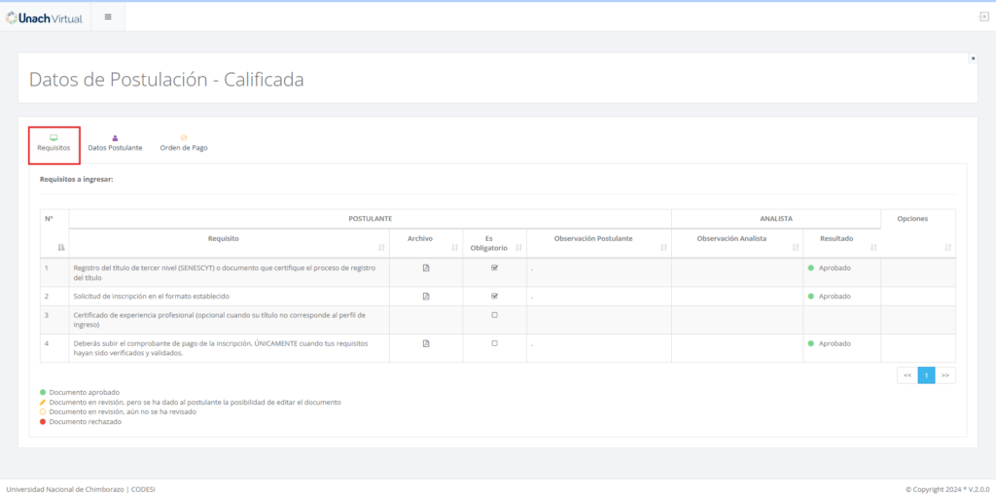Open the hamburger sidebar menu
The width and height of the screenshot is (996, 496).
108,17
